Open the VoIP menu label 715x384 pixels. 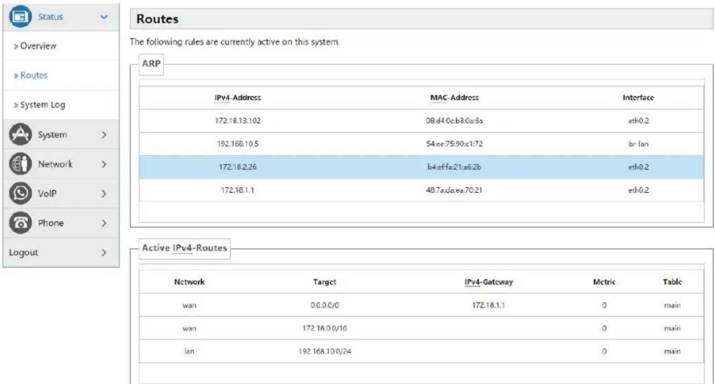coord(46,194)
